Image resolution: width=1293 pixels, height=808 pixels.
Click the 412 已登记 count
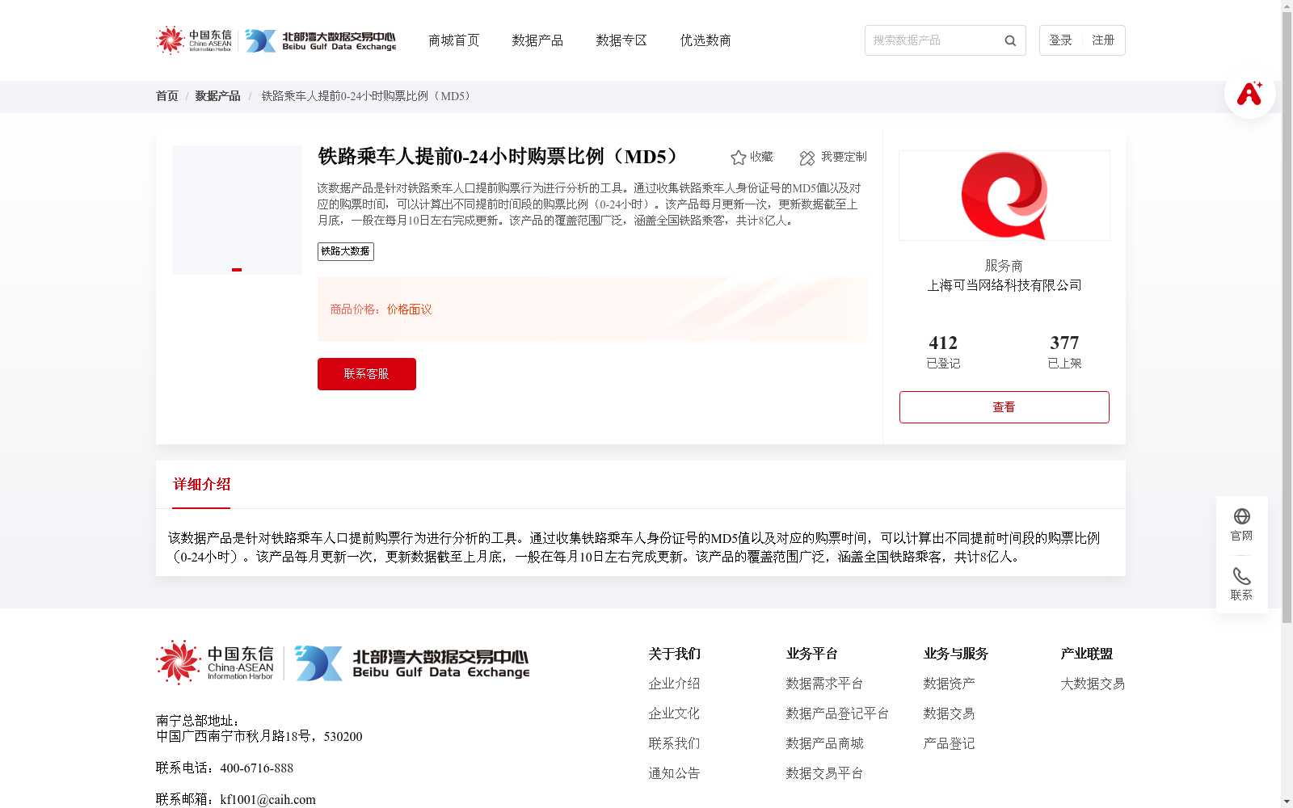pyautogui.click(x=943, y=351)
